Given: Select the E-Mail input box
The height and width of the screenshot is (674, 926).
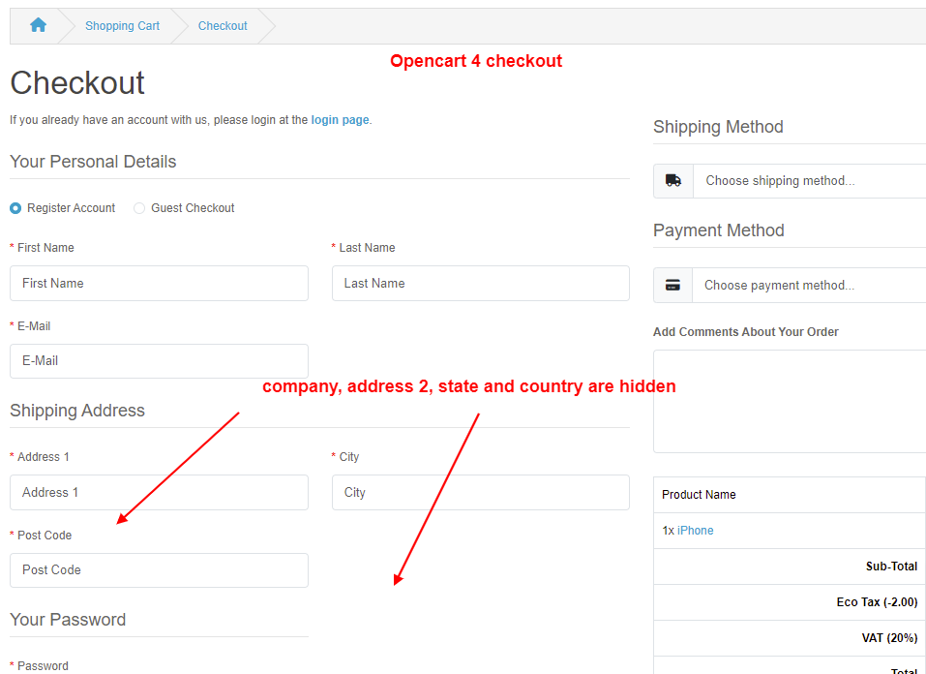Looking at the screenshot, I should click(159, 361).
